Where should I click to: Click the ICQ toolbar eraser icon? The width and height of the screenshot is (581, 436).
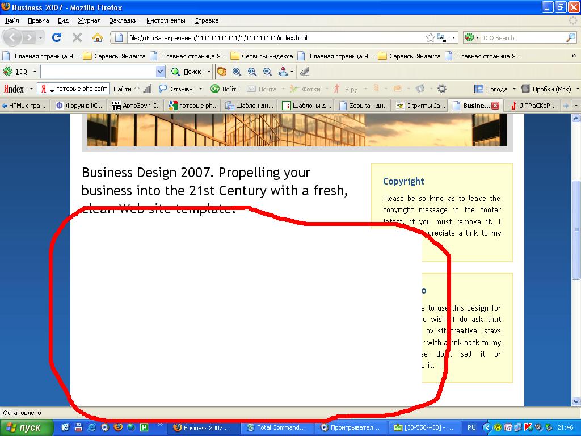click(x=305, y=72)
